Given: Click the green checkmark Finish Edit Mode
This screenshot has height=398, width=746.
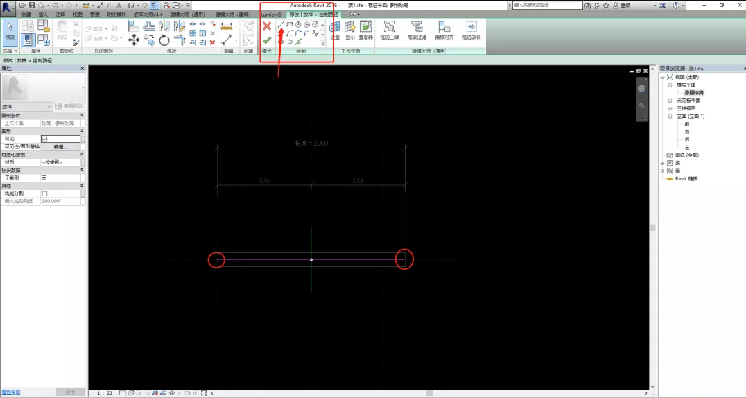Looking at the screenshot, I should (266, 40).
